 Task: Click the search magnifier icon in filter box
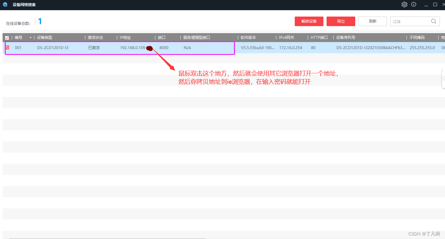[x=434, y=21]
